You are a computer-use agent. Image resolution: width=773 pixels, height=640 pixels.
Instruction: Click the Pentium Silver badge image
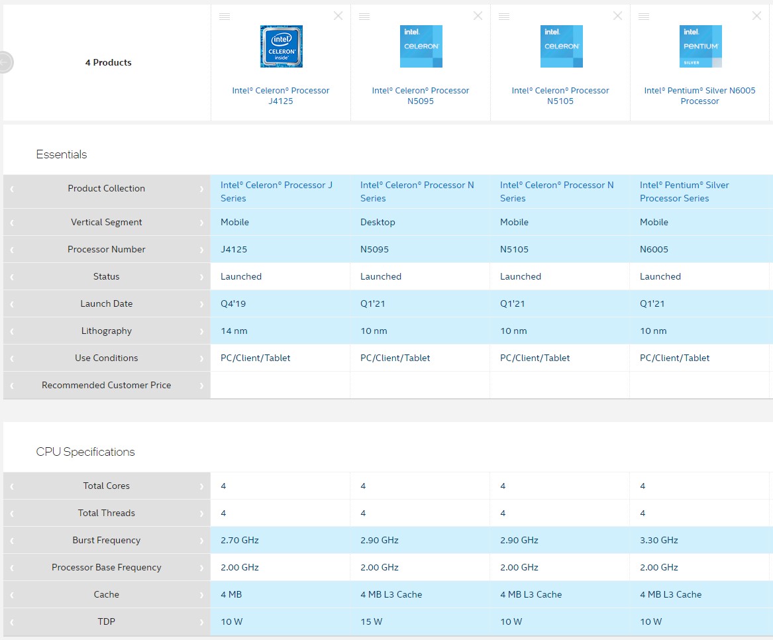click(700, 46)
